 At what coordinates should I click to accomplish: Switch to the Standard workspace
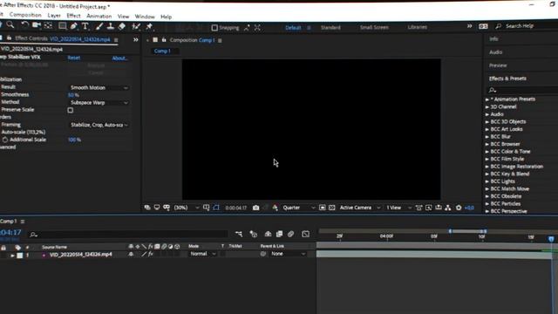click(x=330, y=27)
